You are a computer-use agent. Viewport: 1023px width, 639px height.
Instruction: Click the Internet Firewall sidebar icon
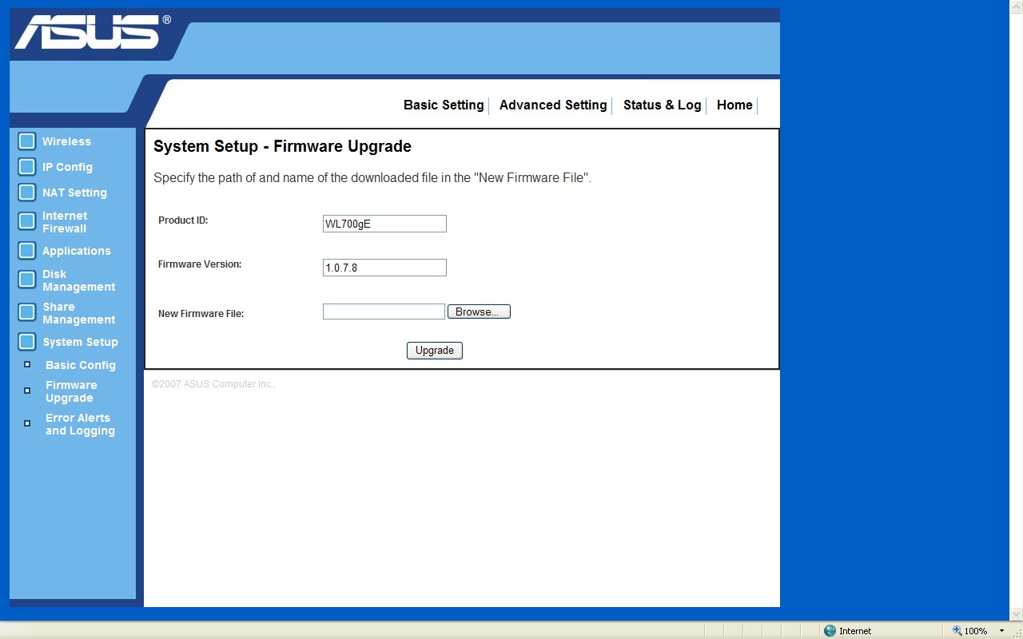(27, 221)
